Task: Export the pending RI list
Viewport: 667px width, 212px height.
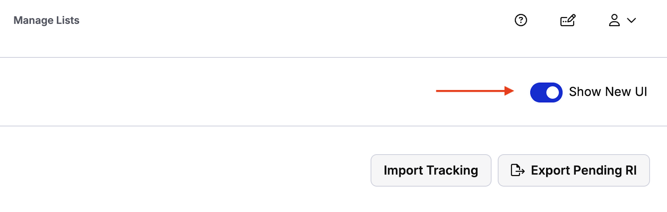Action: [574, 170]
